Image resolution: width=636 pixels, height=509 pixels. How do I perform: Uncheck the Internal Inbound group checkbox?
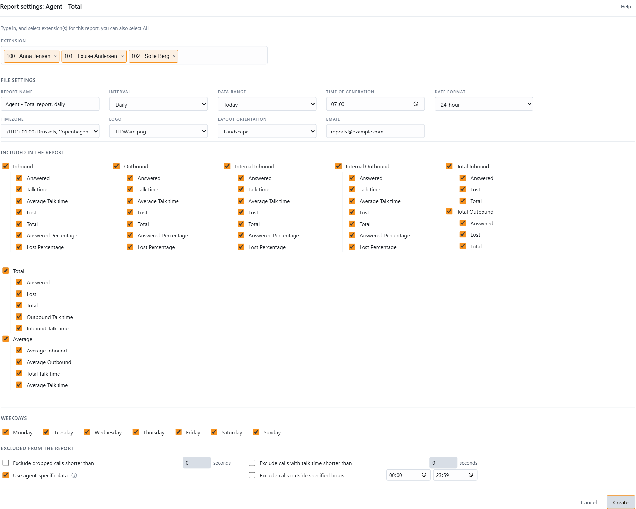click(x=227, y=166)
